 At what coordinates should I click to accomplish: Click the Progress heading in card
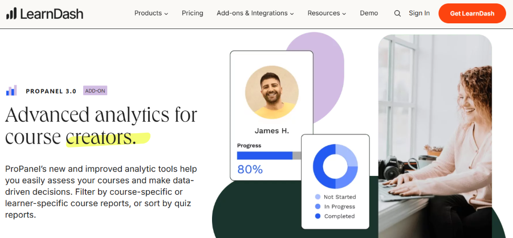(x=249, y=146)
